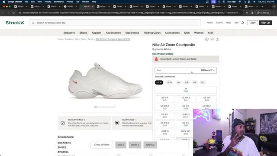The image size is (277, 156).
Task: Open the Trading Cards category menu
Action: 152,33
